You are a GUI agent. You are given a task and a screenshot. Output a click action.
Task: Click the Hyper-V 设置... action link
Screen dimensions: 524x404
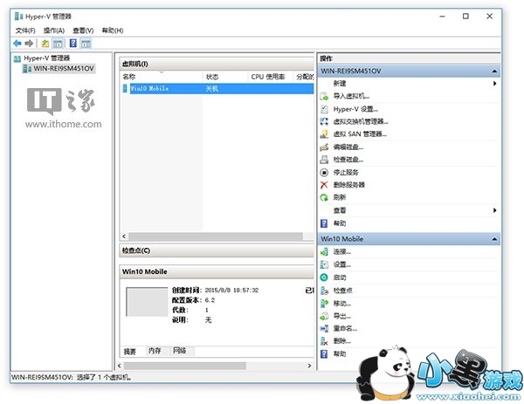pos(355,109)
